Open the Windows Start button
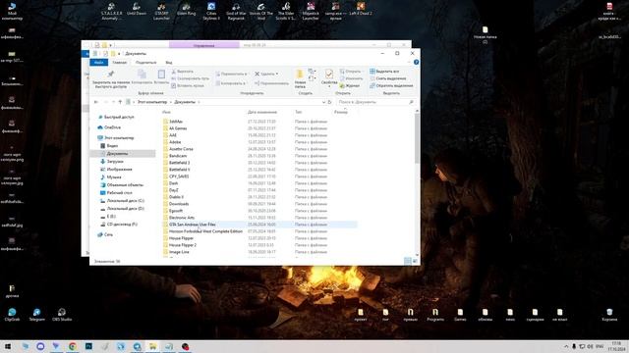 (x=8, y=346)
